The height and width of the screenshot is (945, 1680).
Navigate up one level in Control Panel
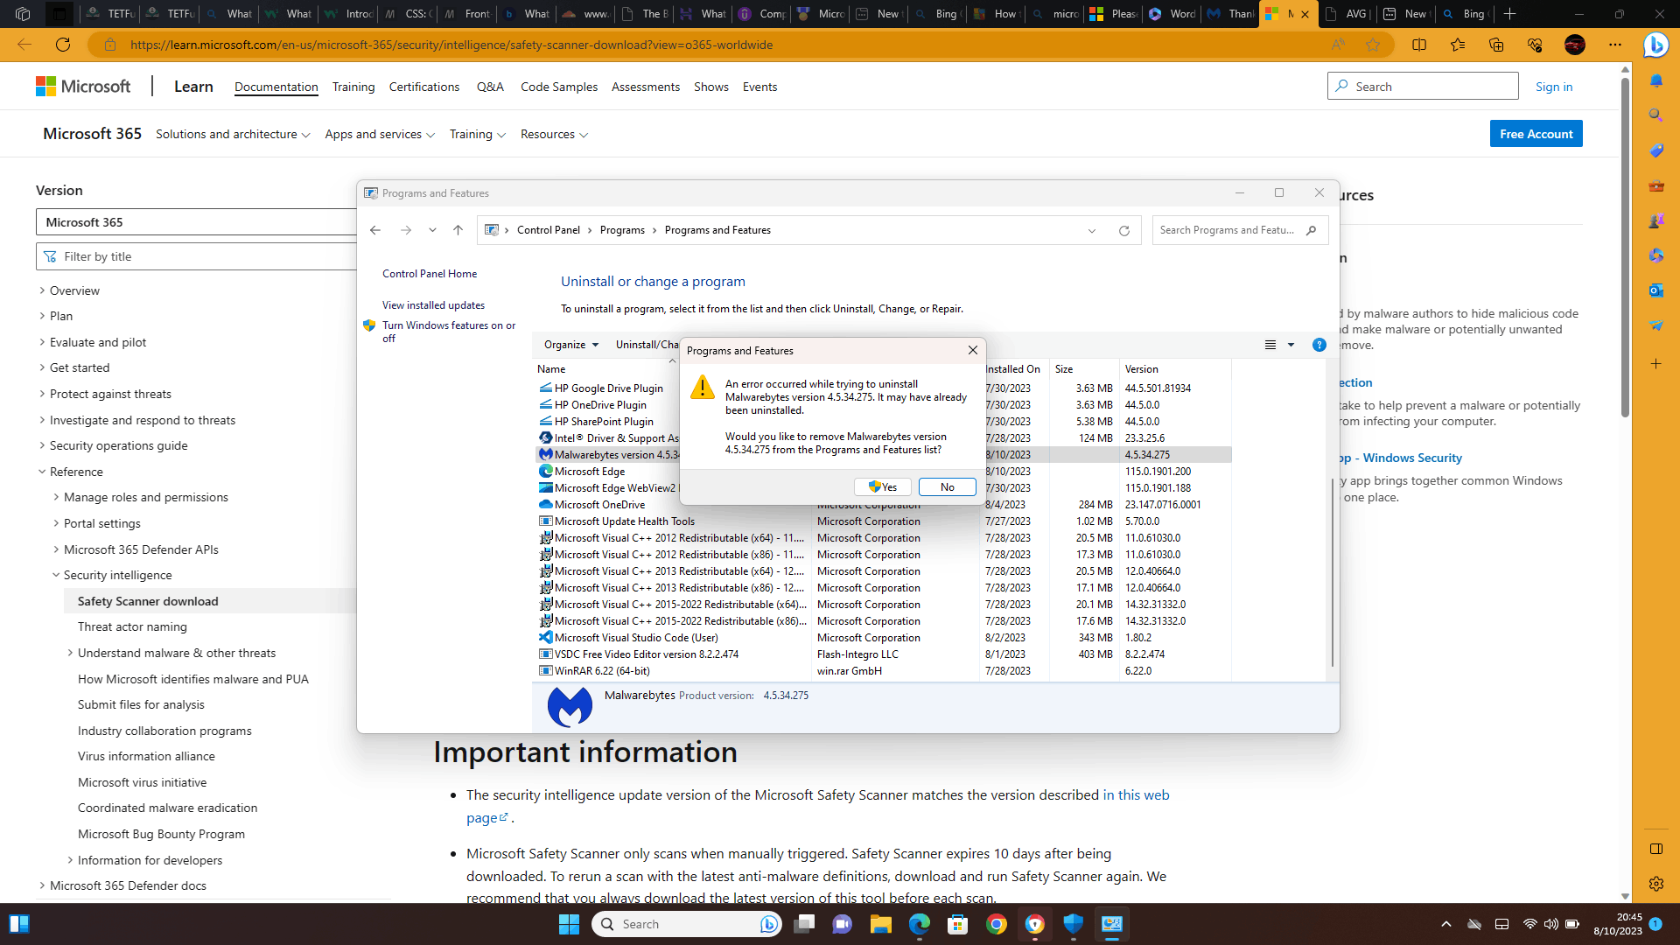click(x=458, y=230)
